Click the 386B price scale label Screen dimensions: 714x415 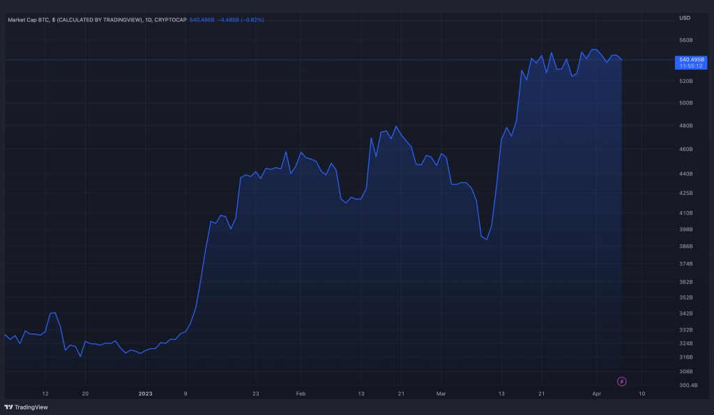click(x=685, y=246)
